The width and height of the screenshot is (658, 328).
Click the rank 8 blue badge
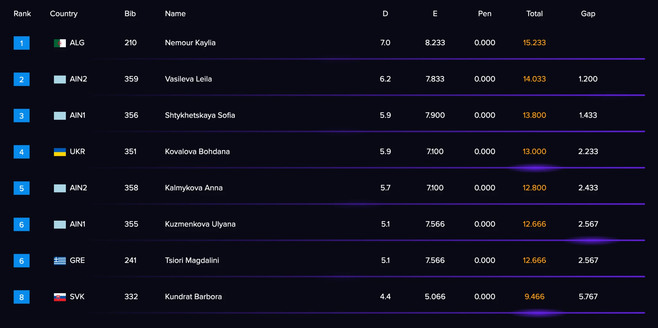22,297
